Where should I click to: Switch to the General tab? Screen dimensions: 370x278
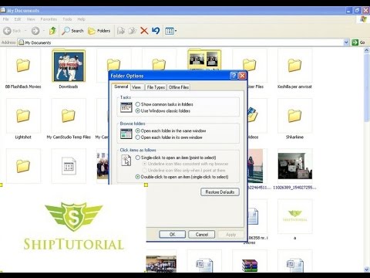point(121,86)
